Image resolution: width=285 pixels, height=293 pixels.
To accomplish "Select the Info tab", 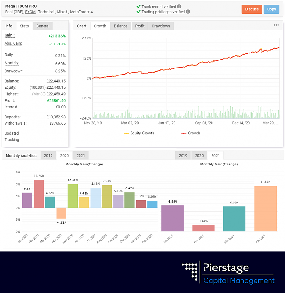I will click(x=9, y=26).
